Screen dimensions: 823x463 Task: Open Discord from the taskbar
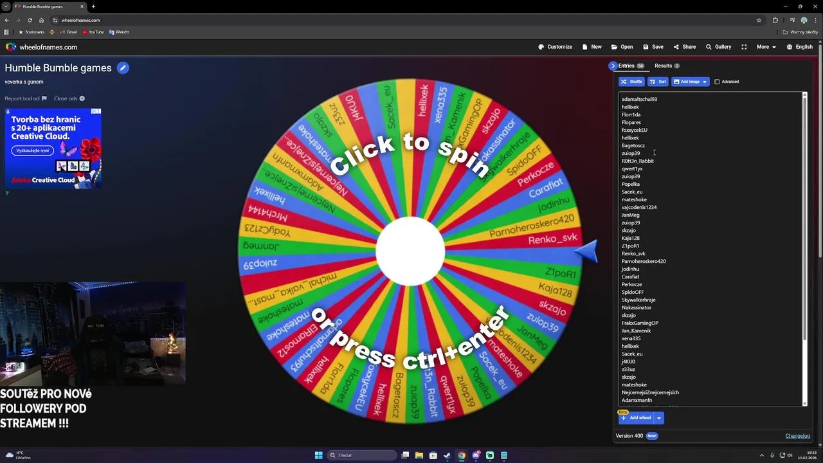(x=476, y=455)
